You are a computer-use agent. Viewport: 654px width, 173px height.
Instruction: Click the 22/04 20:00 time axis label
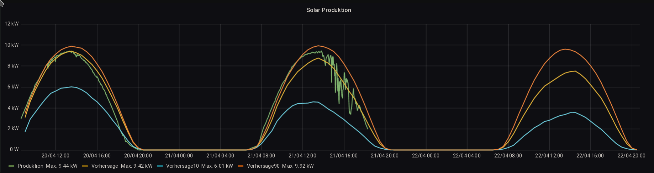click(632, 156)
